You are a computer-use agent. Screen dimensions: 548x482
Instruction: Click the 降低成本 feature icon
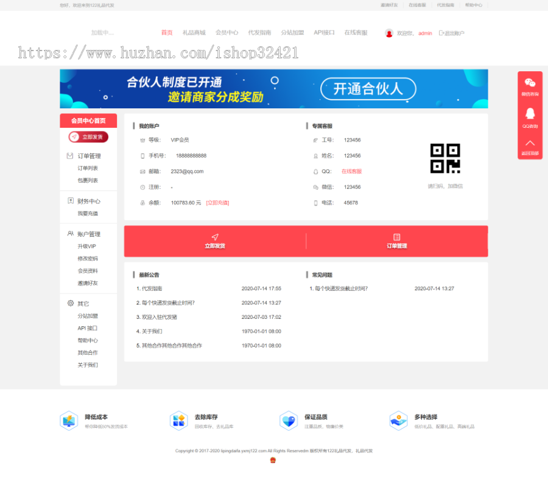pyautogui.click(x=69, y=421)
